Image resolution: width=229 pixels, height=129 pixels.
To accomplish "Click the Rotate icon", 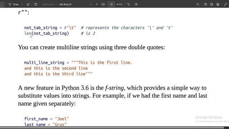I will click(128, 4).
